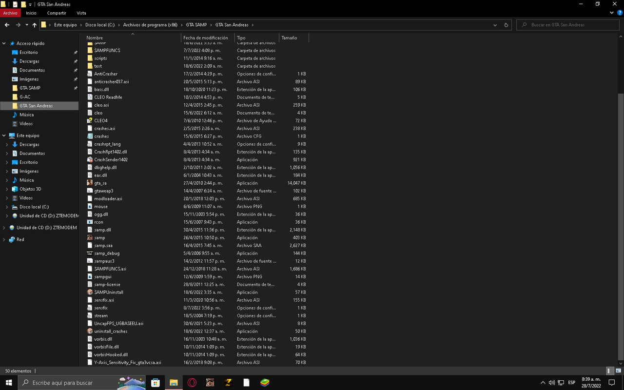624x390 pixels.
Task: Collapse the Este equipo tree node
Action: 4,136
